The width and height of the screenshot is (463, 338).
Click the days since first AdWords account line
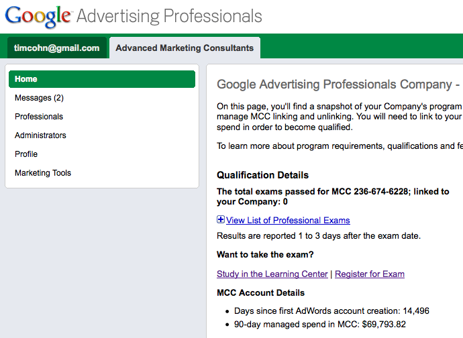(331, 311)
